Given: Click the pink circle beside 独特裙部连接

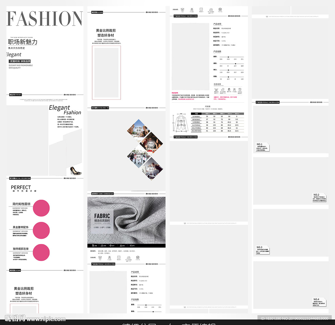Looking at the screenshot, I should pos(41,253).
